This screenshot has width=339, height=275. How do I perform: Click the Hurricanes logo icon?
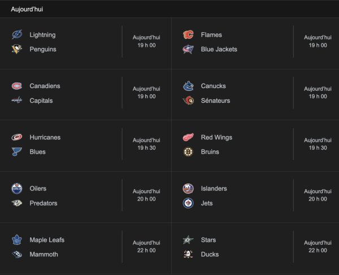[16, 137]
